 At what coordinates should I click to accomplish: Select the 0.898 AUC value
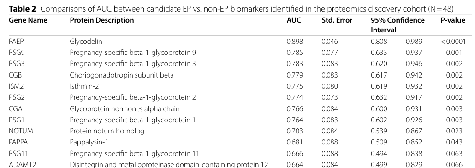point(294,41)
